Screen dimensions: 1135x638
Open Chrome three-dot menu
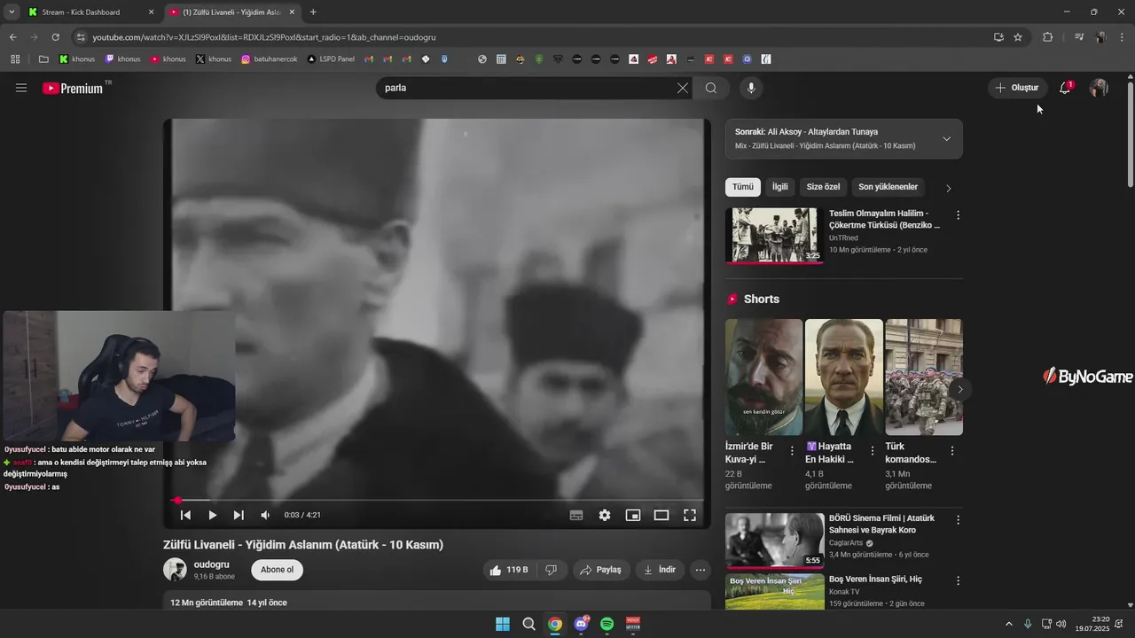click(x=1123, y=37)
